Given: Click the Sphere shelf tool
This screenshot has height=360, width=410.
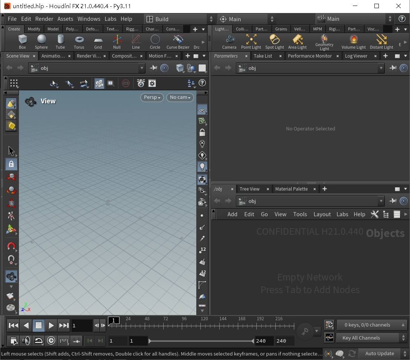Looking at the screenshot, I should 41,41.
